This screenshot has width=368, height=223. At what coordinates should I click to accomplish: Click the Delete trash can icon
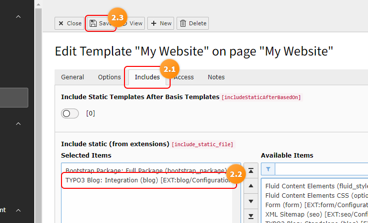pos(183,23)
